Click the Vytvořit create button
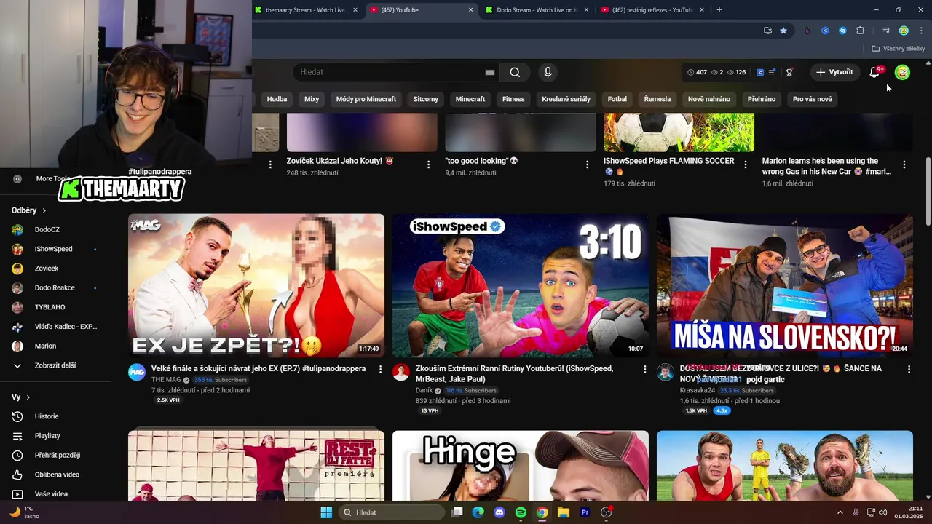 834,72
